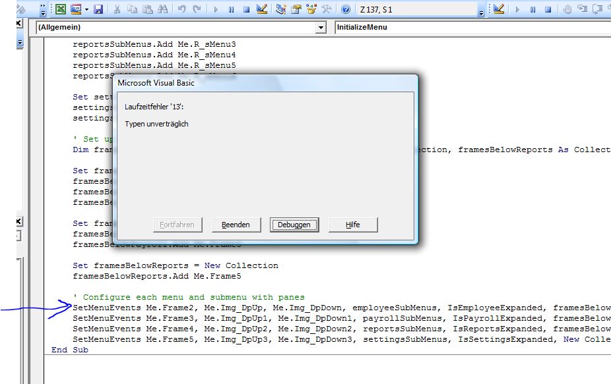Toggle Design Mode icon in Debug toolbar
611x384 pixels.
tap(499, 9)
